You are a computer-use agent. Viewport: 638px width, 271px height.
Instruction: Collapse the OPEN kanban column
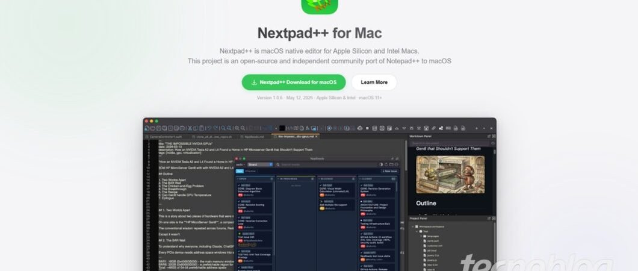point(237,179)
